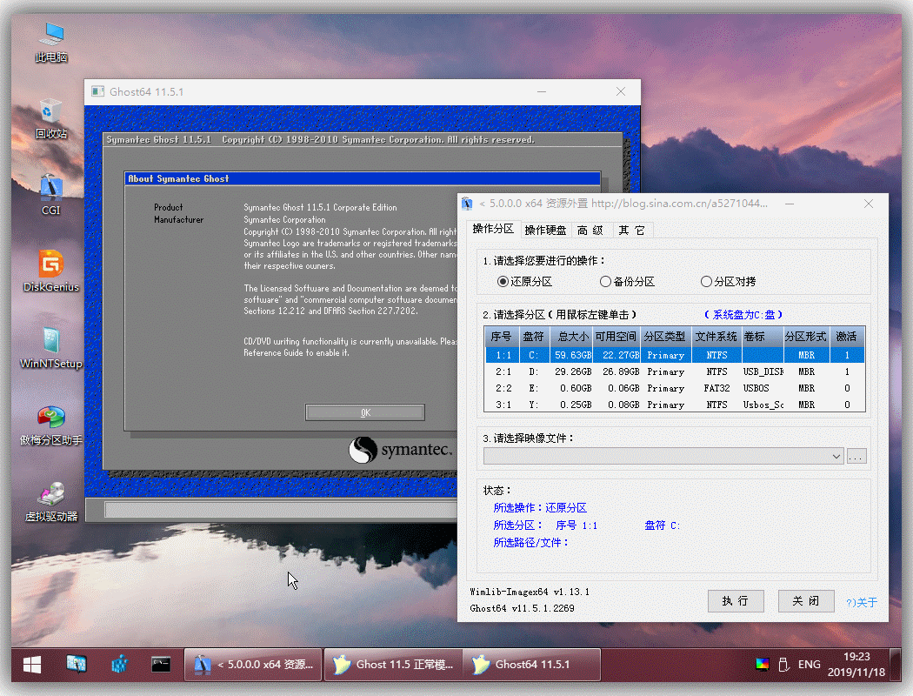913x696 pixels.
Task: Switch to the 其它 tab
Action: (x=632, y=231)
